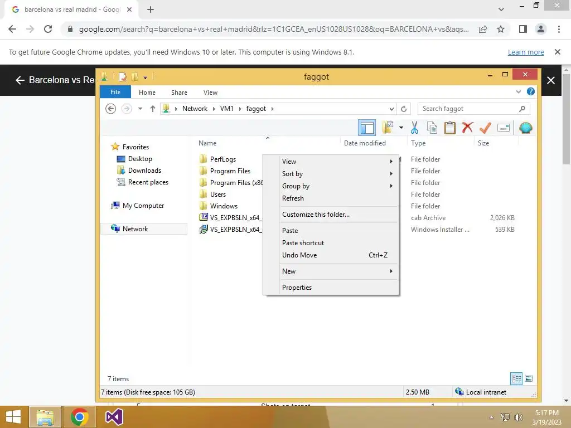Choose Paste in context menu
This screenshot has height=428, width=571.
(x=331, y=230)
